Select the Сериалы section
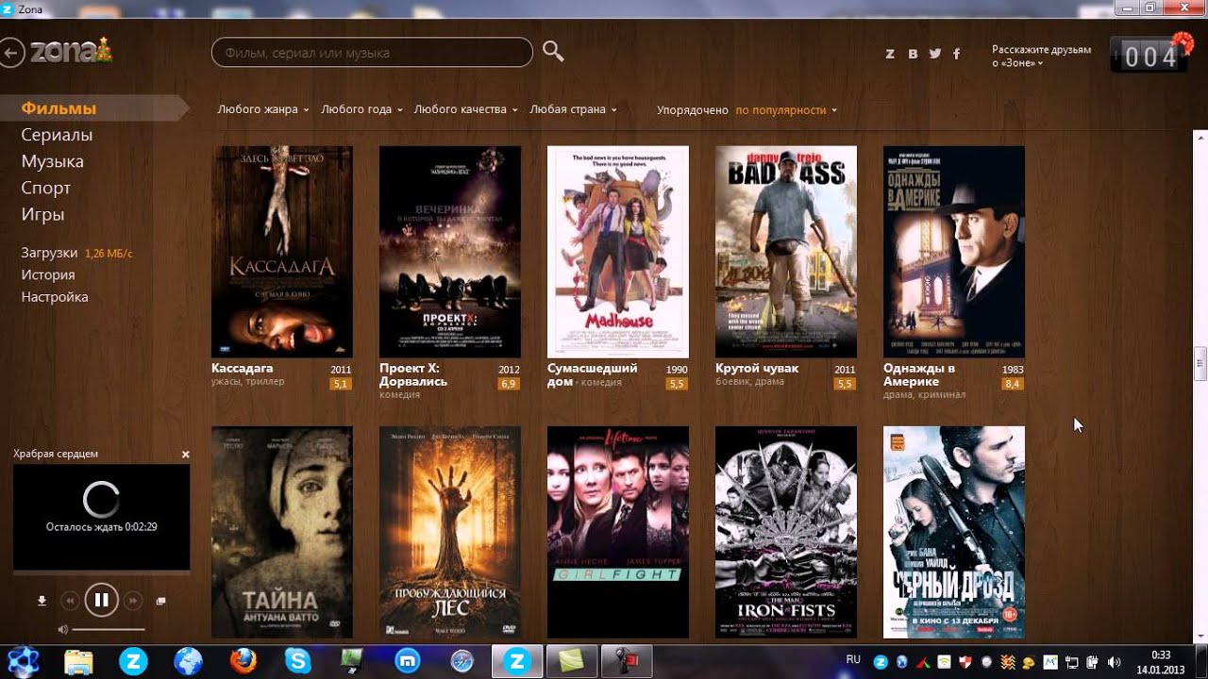Image resolution: width=1208 pixels, height=679 pixels. tap(57, 135)
